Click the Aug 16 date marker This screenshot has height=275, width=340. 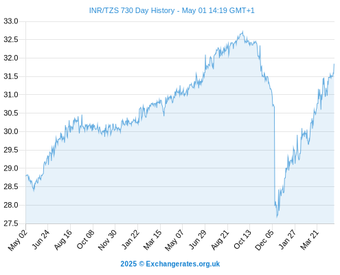(63, 239)
